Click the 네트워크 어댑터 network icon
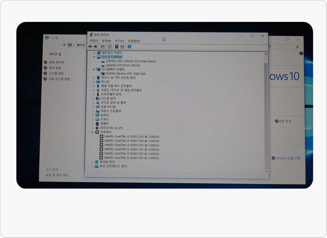 (x=99, y=53)
